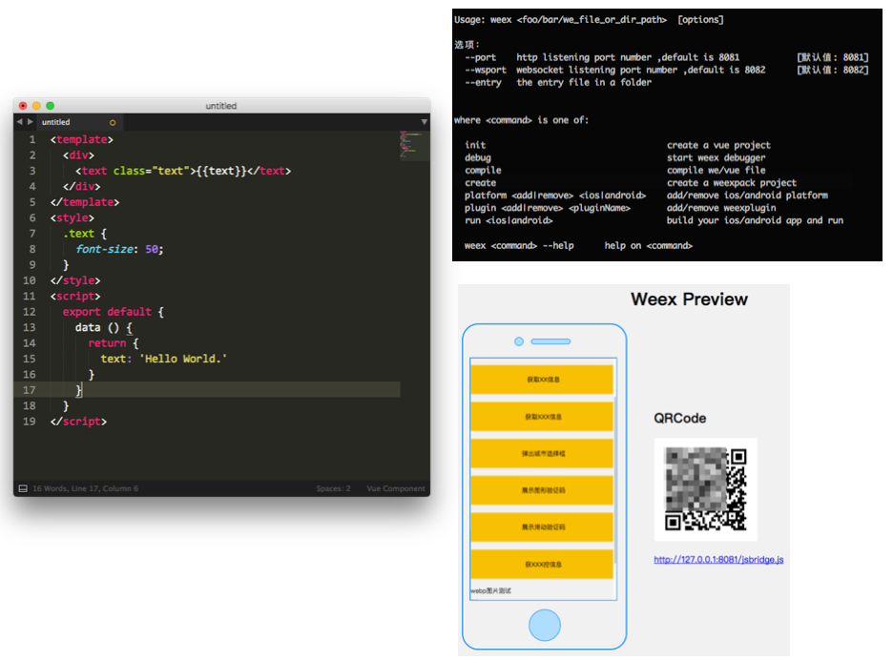Click the <text class="text"> code line
The height and width of the screenshot is (660, 893).
tap(183, 171)
